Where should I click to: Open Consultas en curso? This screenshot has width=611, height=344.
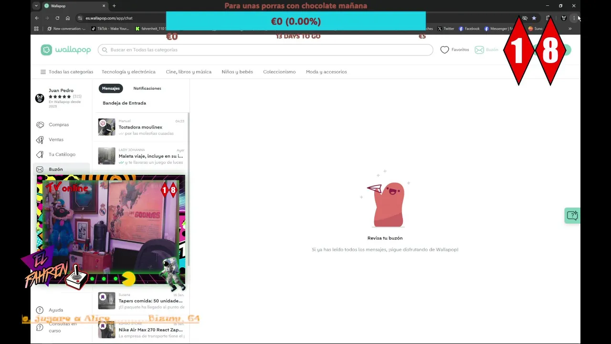click(63, 327)
